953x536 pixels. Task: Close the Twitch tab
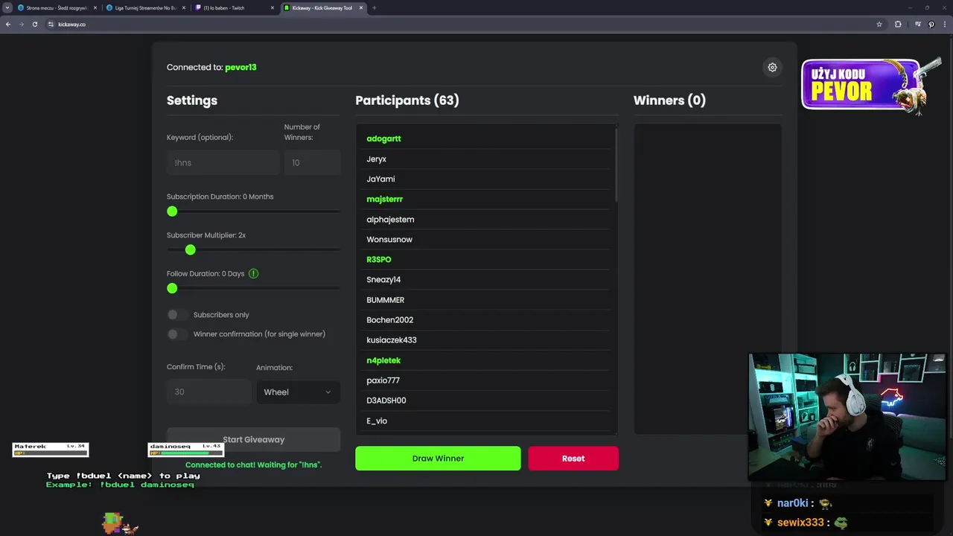[272, 7]
